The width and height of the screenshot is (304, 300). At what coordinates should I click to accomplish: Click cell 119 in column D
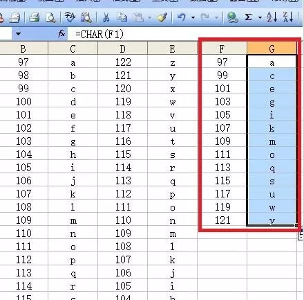(122, 101)
